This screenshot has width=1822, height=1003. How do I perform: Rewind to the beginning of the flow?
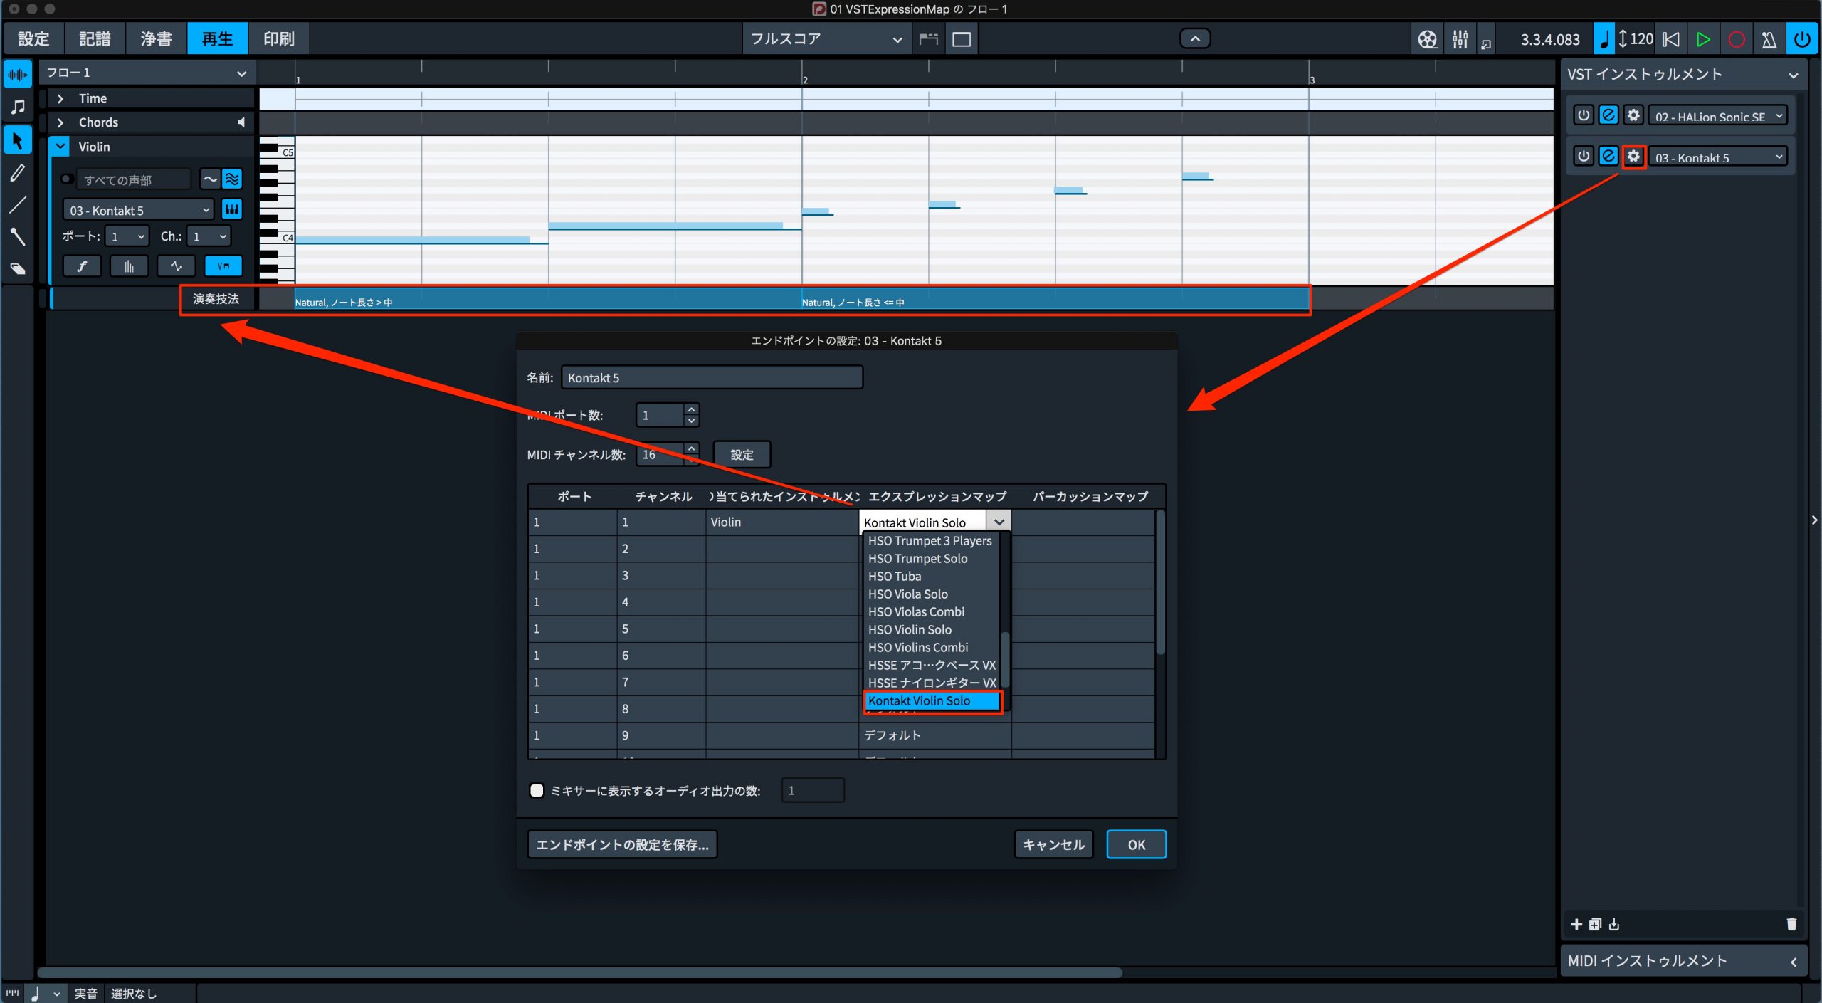click(1670, 39)
